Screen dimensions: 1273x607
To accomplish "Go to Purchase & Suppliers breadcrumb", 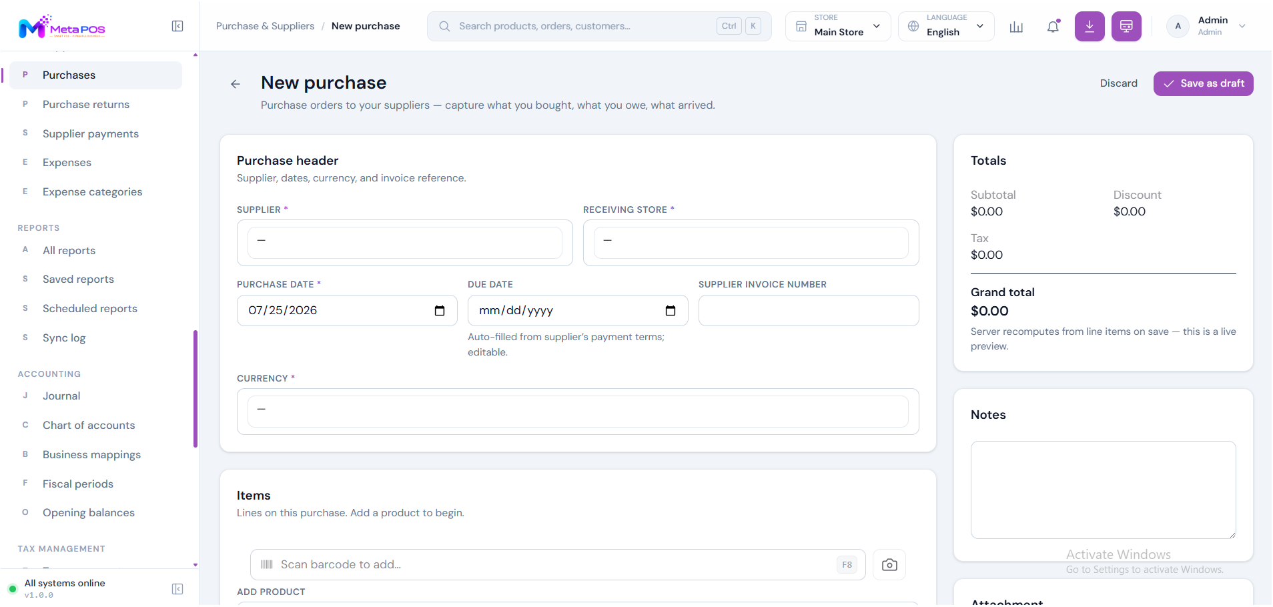I will [265, 26].
